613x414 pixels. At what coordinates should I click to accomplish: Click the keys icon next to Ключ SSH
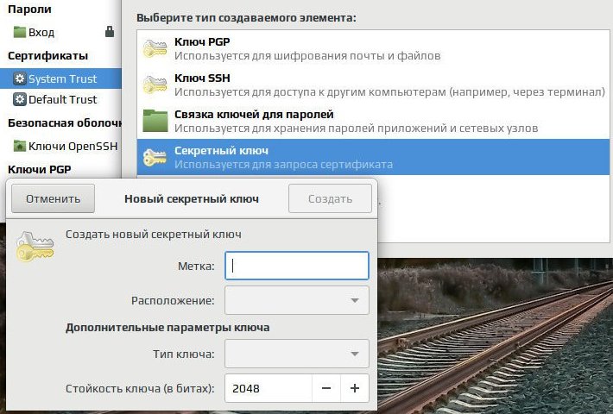tap(155, 85)
